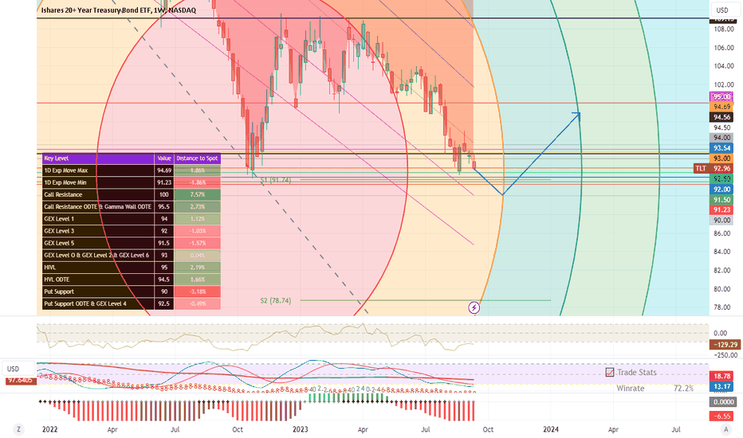Select the GEX Level 5 row
Screen dimensions: 743x438
coord(132,243)
